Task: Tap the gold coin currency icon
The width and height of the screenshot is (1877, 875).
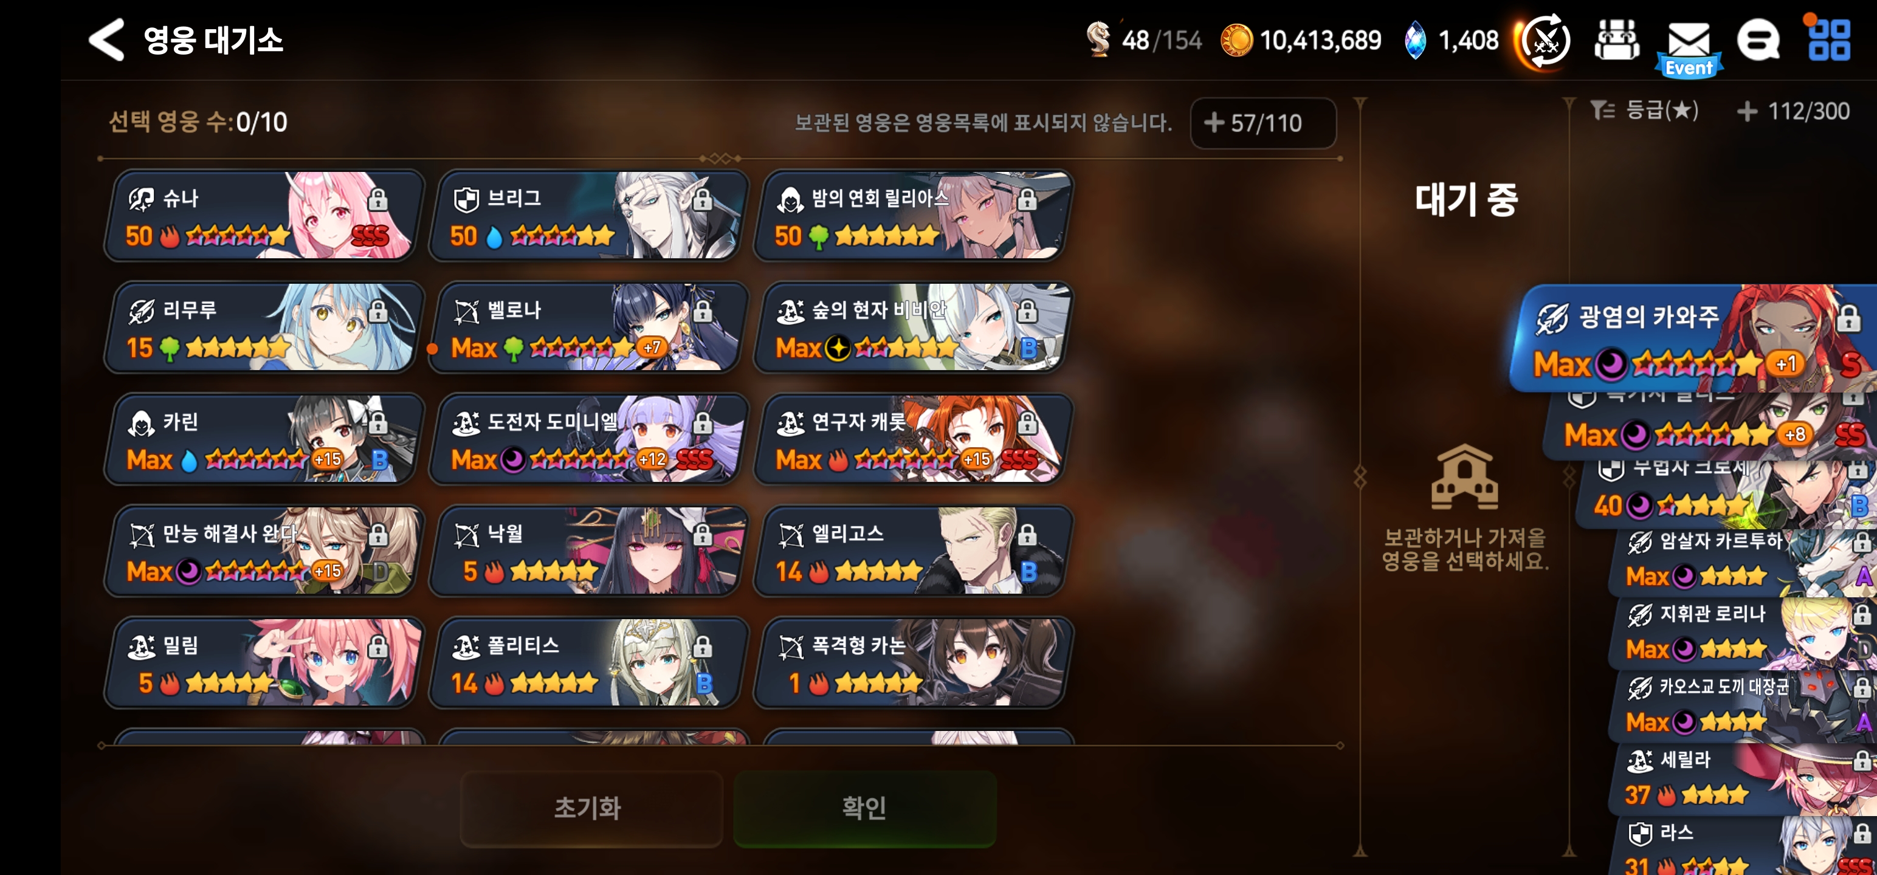Action: pyautogui.click(x=1236, y=40)
